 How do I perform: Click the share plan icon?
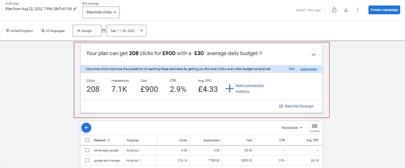(334, 10)
